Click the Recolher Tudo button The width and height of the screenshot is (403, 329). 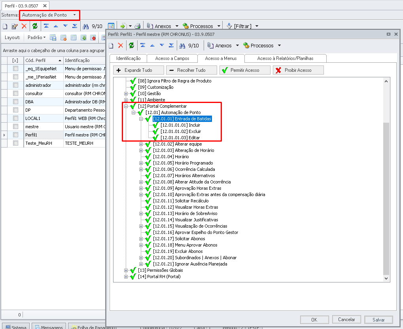(191, 70)
